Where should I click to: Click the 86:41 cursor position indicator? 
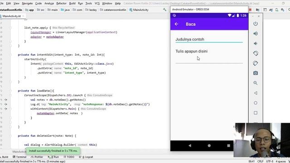point(251,161)
